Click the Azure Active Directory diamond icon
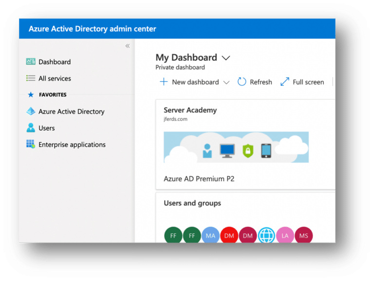 pyautogui.click(x=31, y=112)
